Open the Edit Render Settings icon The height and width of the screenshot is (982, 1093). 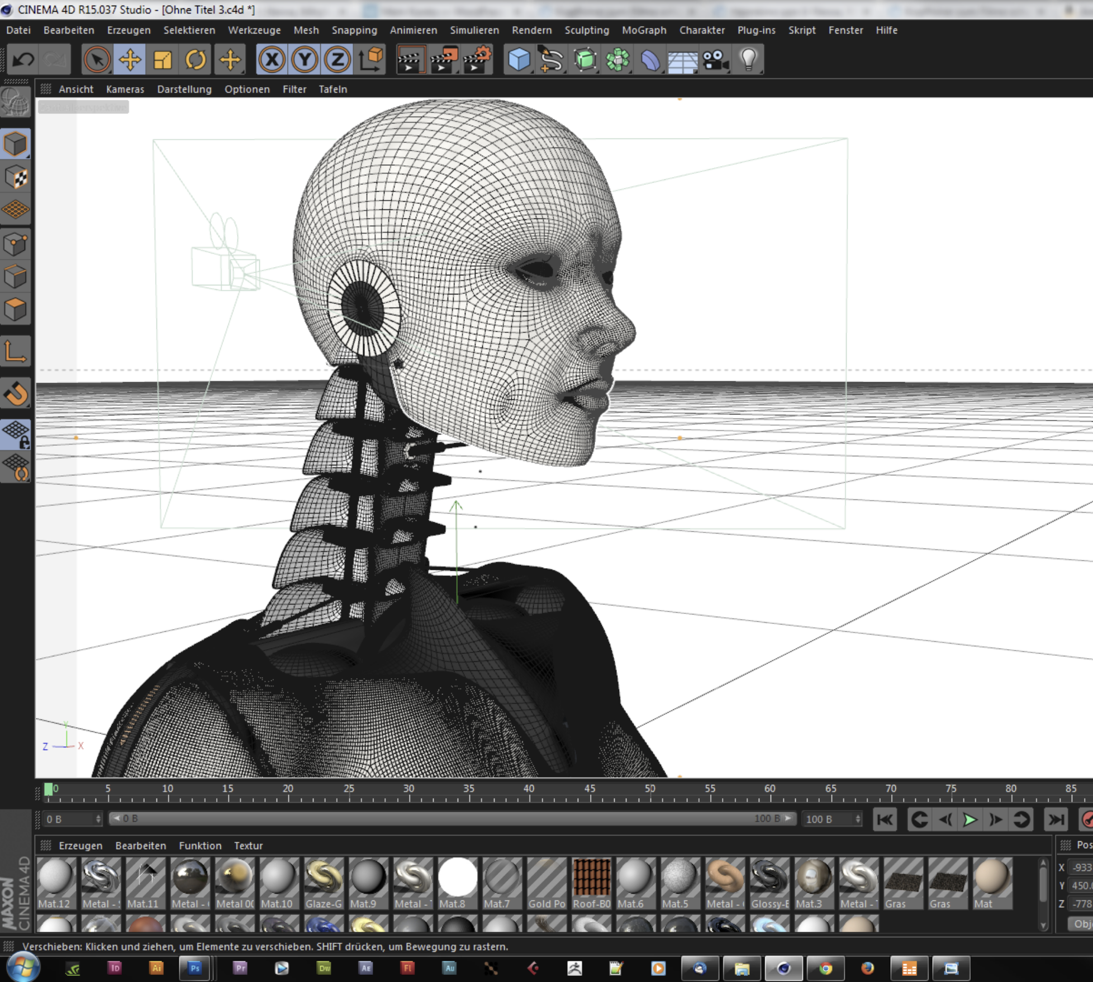(477, 60)
